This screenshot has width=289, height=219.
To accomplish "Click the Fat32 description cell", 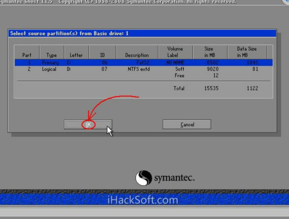I will [143, 62].
